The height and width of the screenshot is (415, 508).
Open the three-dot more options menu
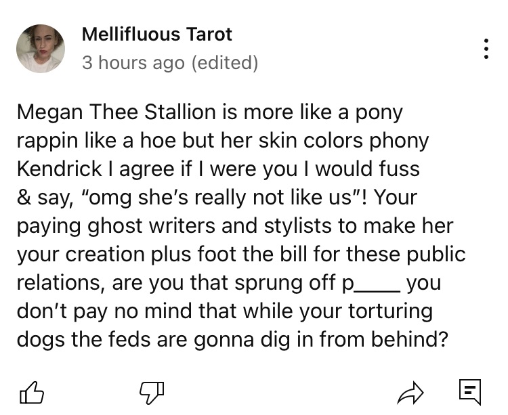(486, 49)
